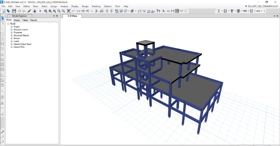This screenshot has height=146, width=280.
Task: Expand the Structure Layout node
Action: [x=11, y=29]
